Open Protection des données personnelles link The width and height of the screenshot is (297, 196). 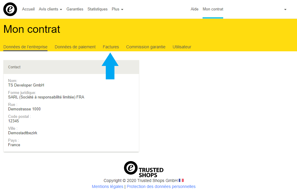pyautogui.click(x=161, y=186)
